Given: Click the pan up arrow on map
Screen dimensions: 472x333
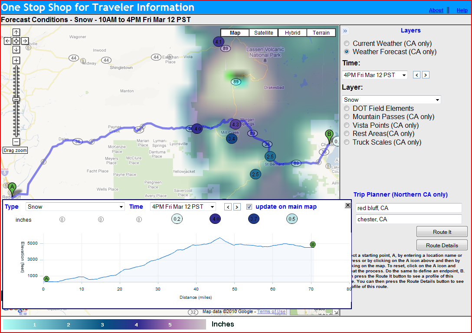Looking at the screenshot, I should tap(16, 32).
